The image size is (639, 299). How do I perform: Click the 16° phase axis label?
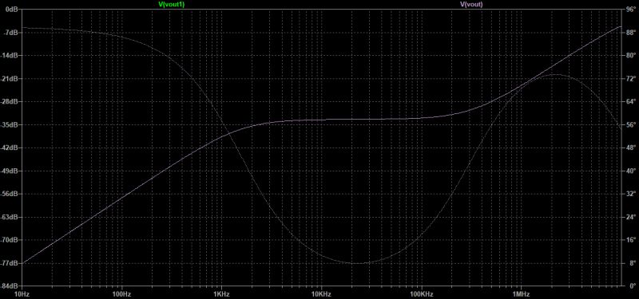click(x=630, y=240)
